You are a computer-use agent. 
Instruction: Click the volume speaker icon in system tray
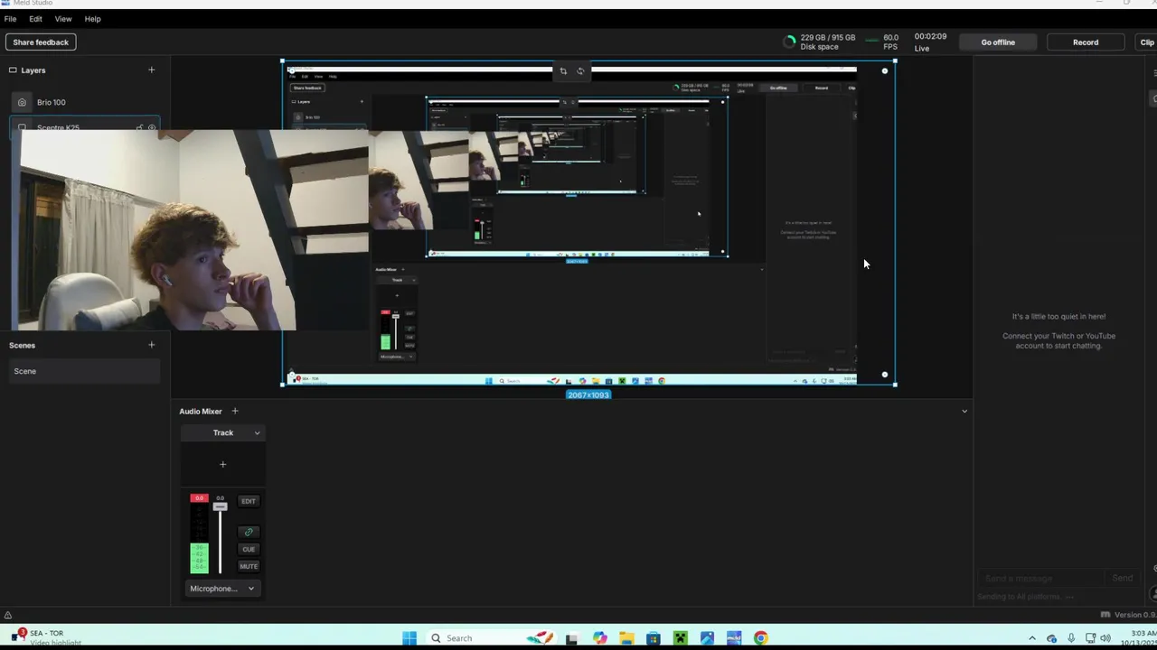point(1105,638)
